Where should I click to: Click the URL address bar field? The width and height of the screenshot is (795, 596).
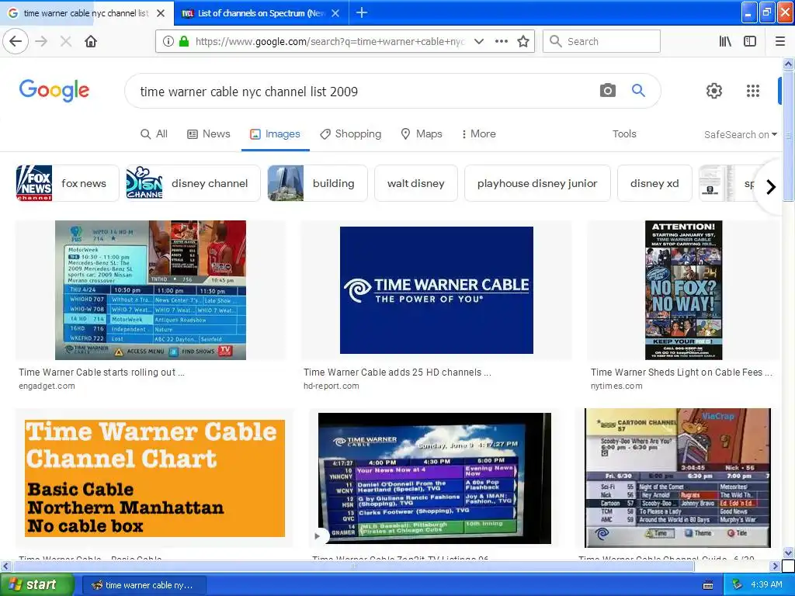coord(329,42)
